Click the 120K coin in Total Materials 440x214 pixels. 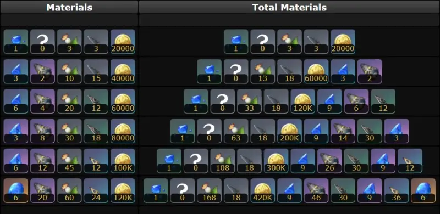pyautogui.click(x=303, y=101)
